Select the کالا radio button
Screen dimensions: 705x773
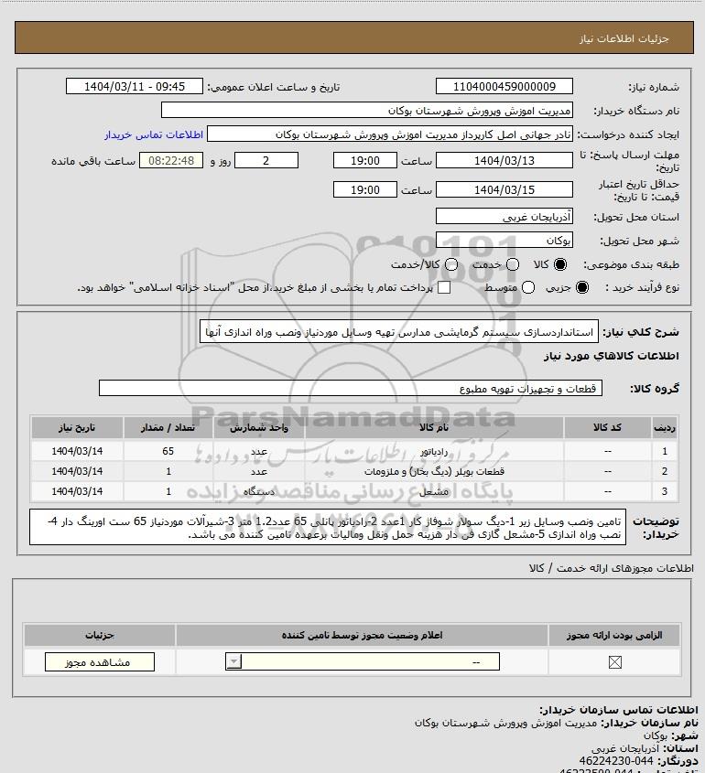pyautogui.click(x=560, y=264)
